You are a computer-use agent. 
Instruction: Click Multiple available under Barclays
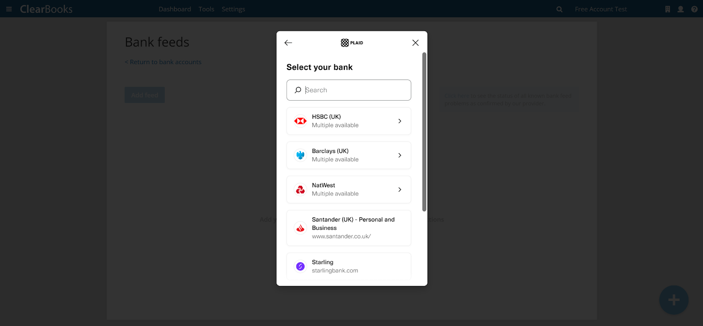pos(335,159)
